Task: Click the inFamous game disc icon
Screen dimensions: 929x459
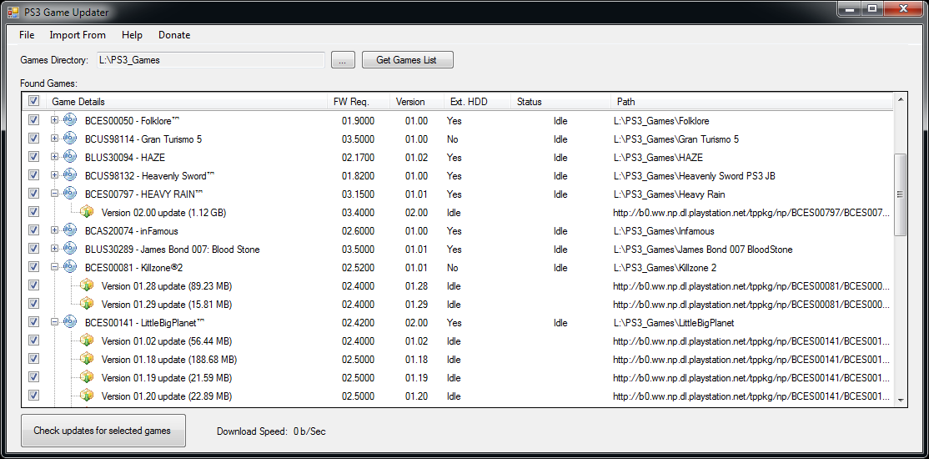Action: (x=70, y=231)
